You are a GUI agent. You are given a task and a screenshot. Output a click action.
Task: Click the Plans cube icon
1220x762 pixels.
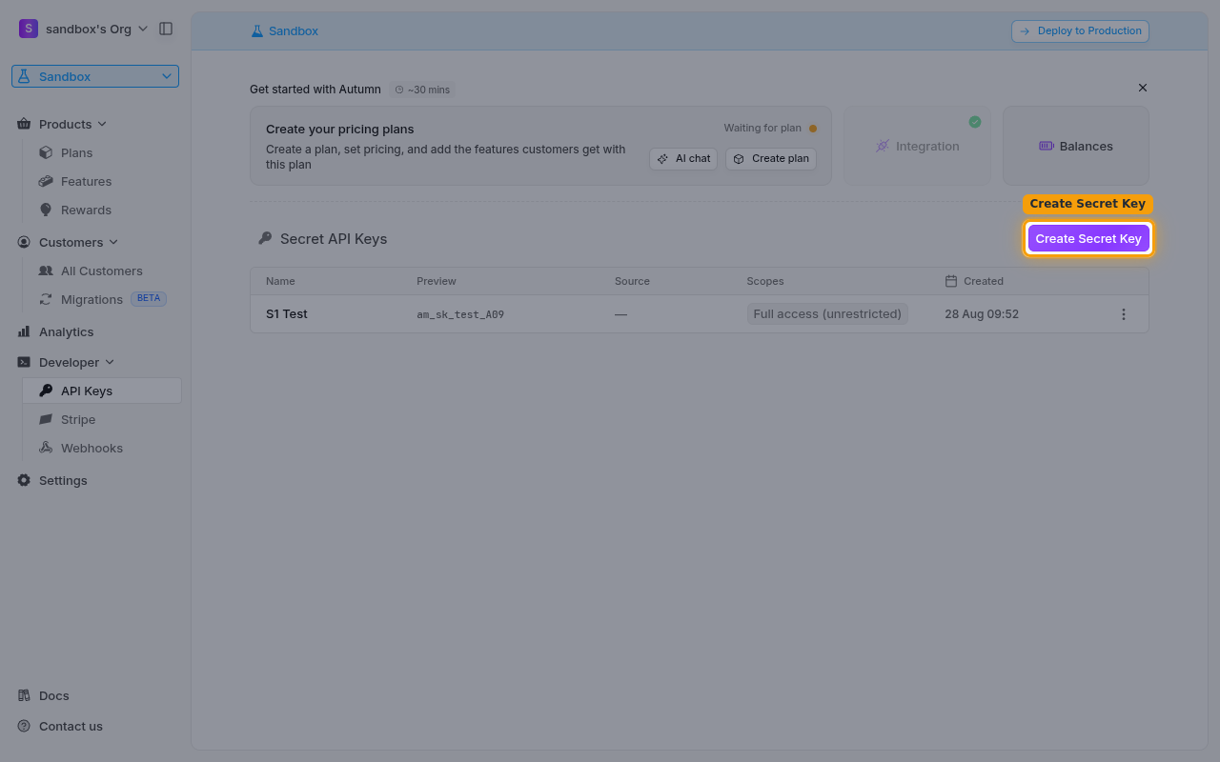pyautogui.click(x=46, y=152)
